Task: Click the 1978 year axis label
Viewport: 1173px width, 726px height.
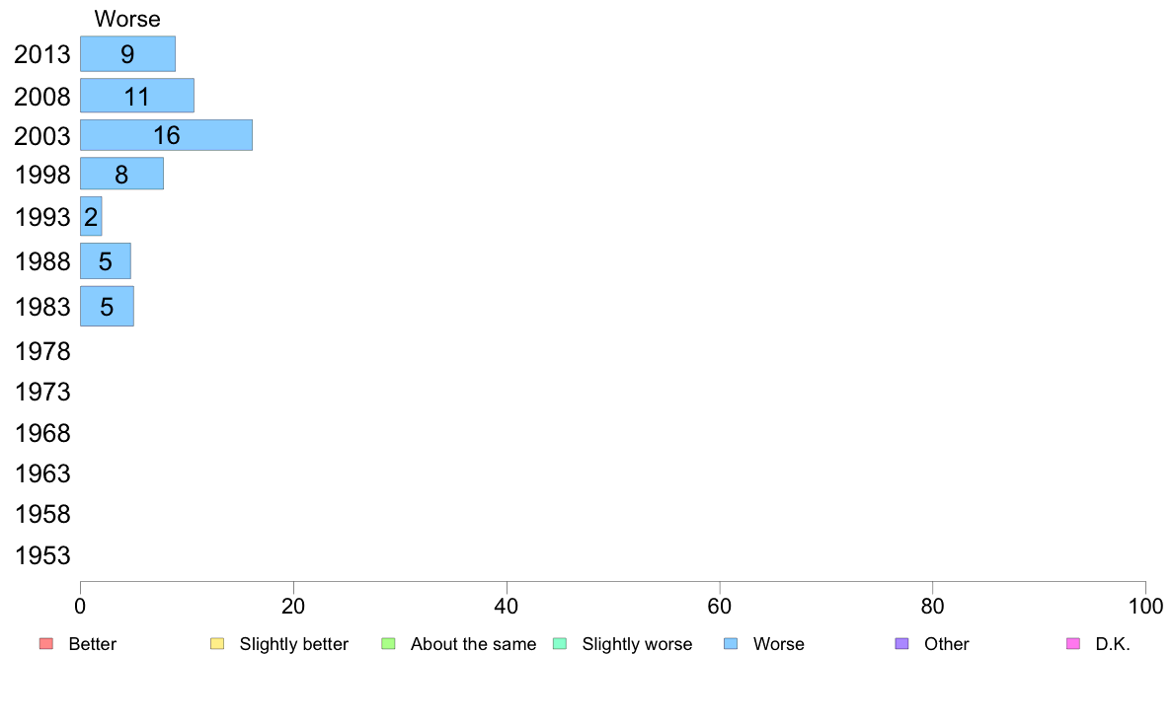Action: 42,351
